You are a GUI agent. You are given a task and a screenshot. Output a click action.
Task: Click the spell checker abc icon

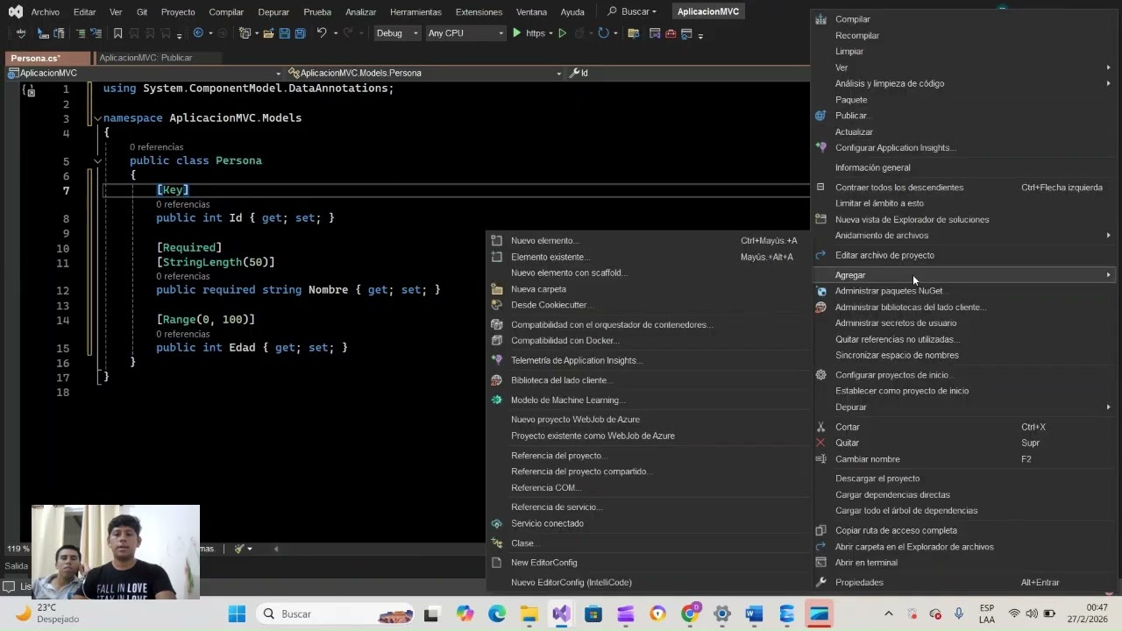coord(19,33)
